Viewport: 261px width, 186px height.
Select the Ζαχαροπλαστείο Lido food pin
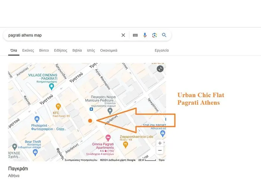click(126, 145)
